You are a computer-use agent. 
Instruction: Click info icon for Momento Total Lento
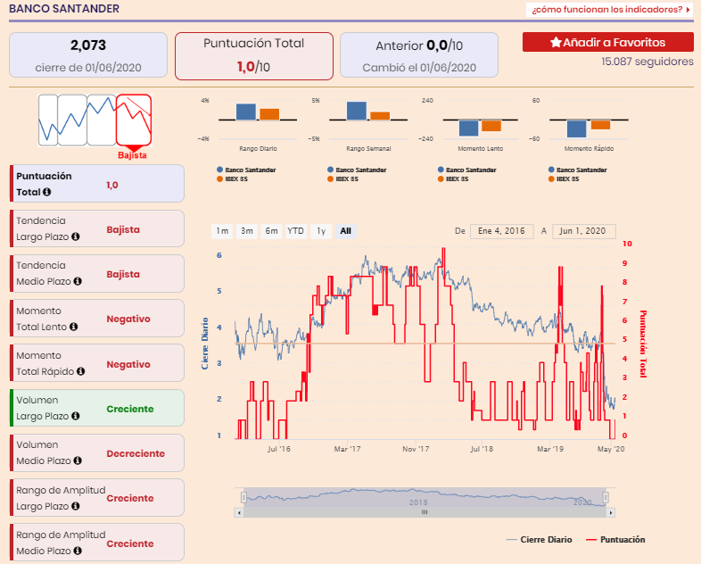click(74, 327)
